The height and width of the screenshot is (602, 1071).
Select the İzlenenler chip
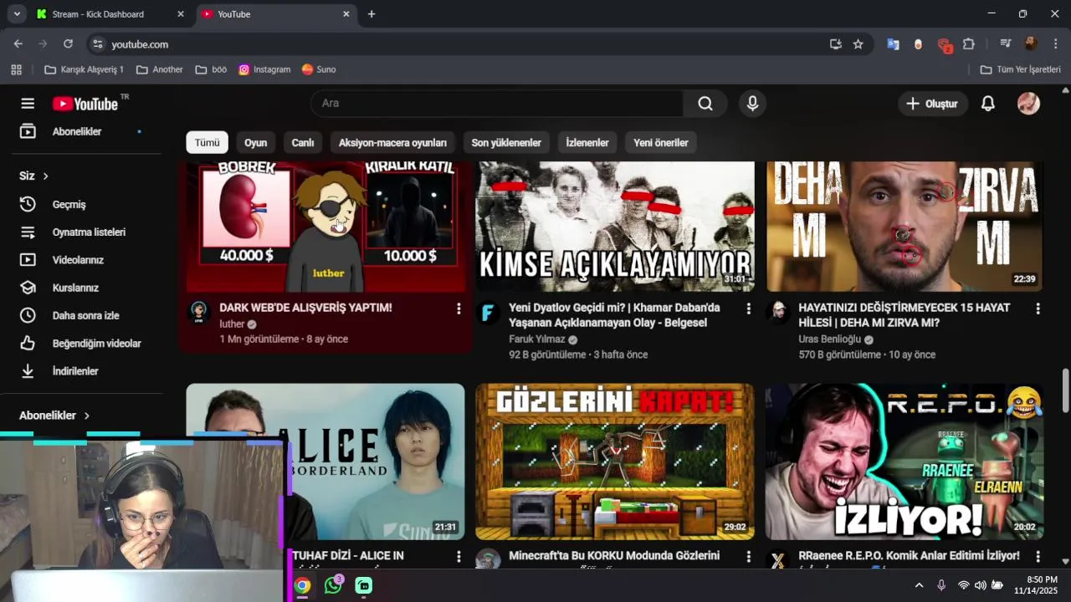click(587, 143)
